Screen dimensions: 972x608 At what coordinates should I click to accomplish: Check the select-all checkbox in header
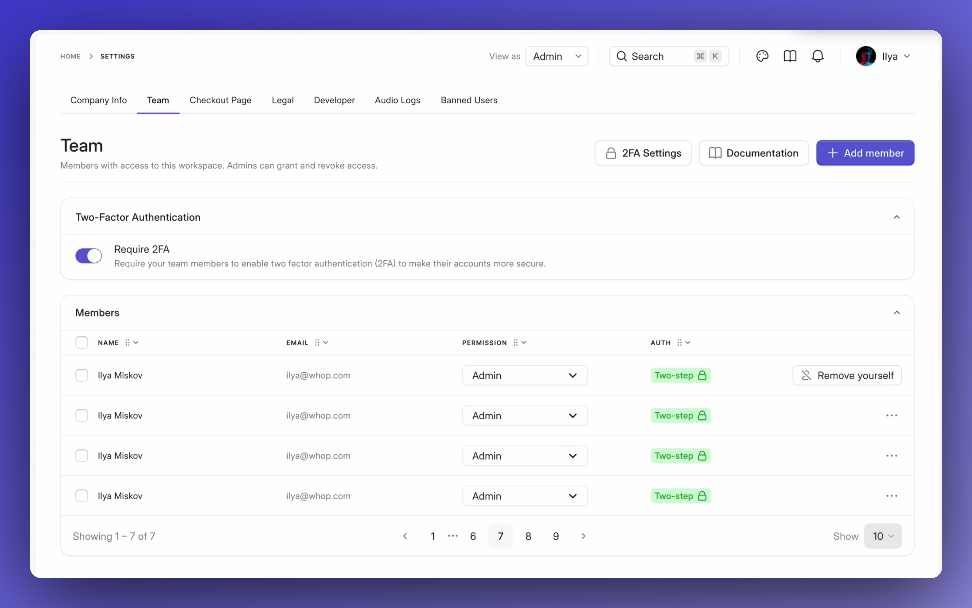pyautogui.click(x=82, y=343)
